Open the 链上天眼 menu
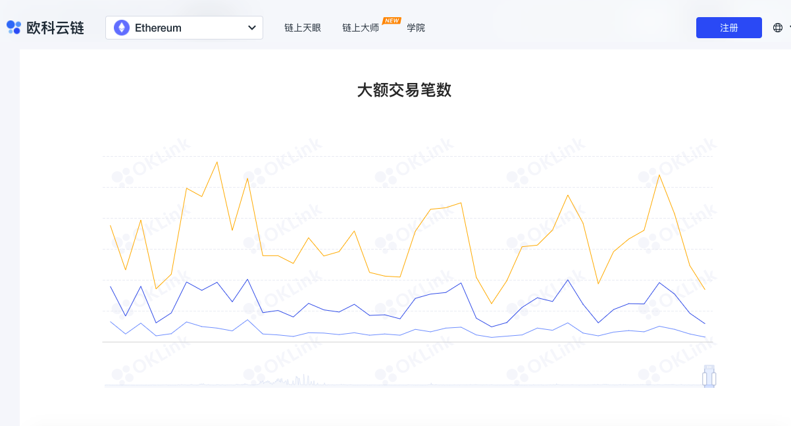Viewport: 791px width, 426px height. (x=303, y=28)
